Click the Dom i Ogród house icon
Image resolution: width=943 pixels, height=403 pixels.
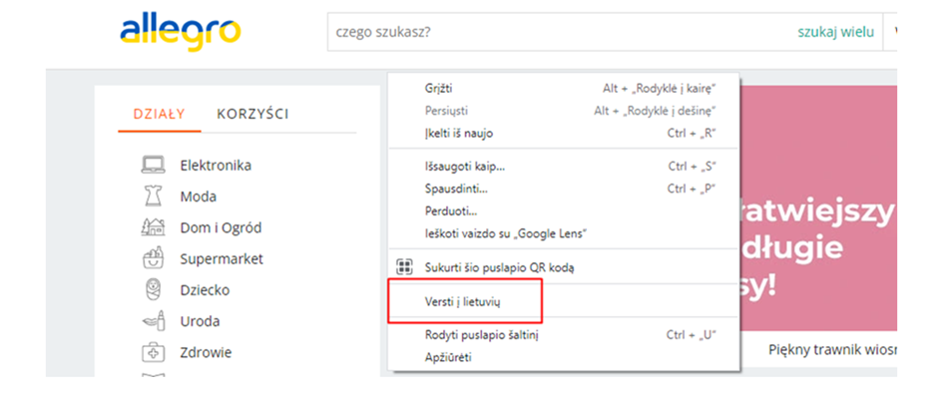point(152,227)
